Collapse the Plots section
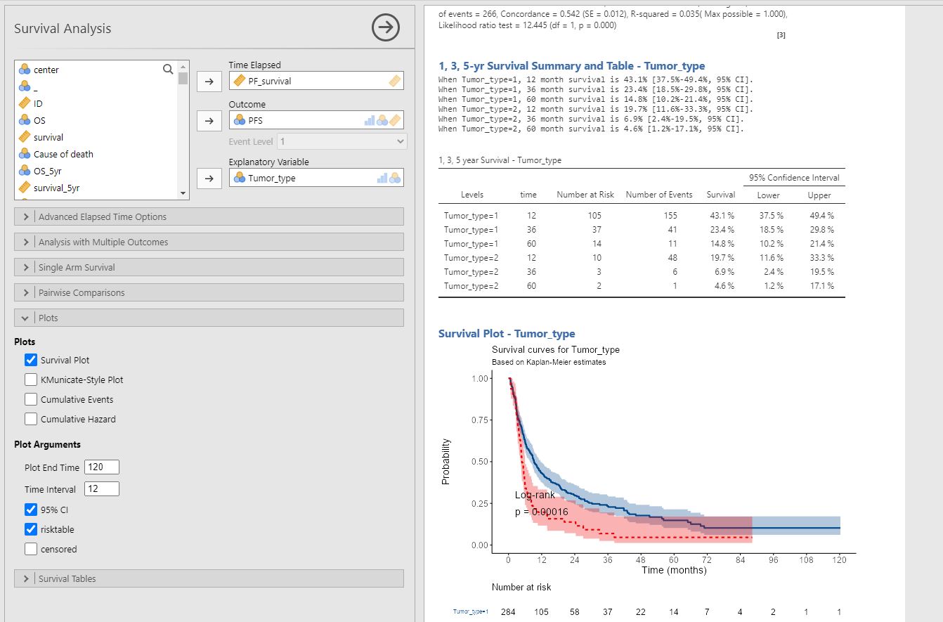The width and height of the screenshot is (943, 622). (x=209, y=318)
